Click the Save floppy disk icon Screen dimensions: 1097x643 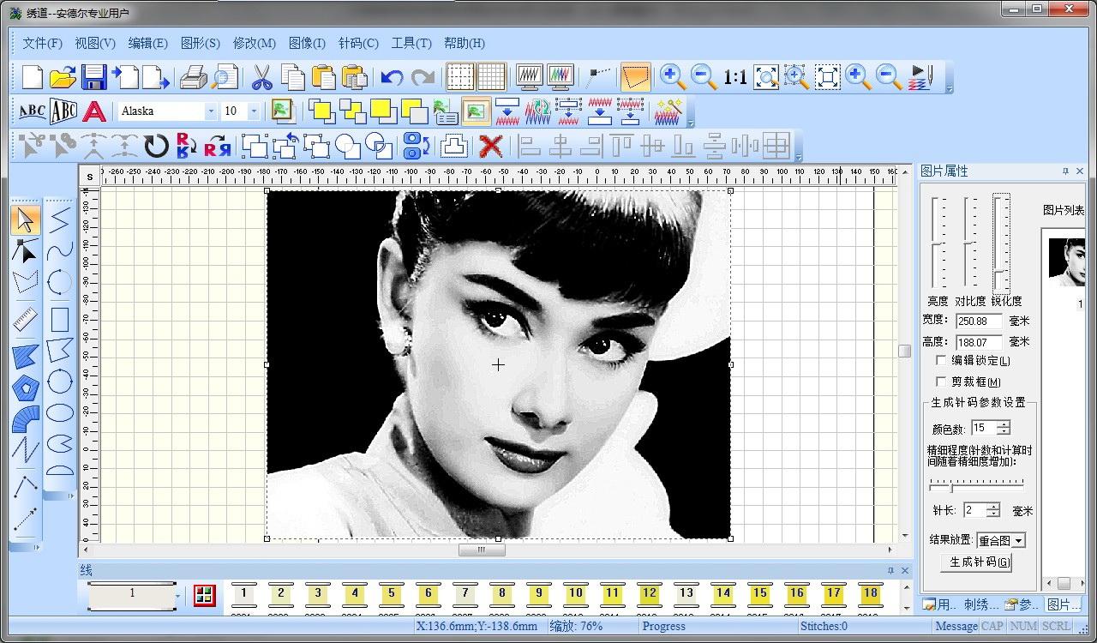tap(93, 77)
